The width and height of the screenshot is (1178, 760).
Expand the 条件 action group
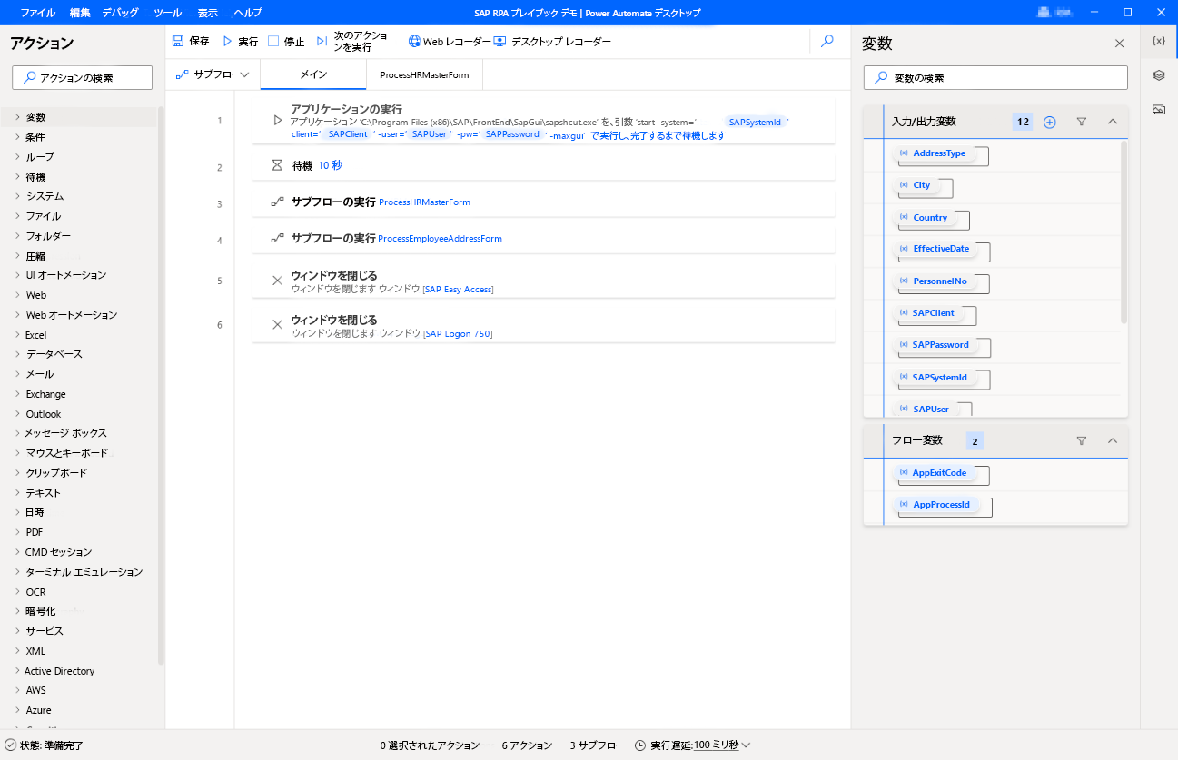17,137
